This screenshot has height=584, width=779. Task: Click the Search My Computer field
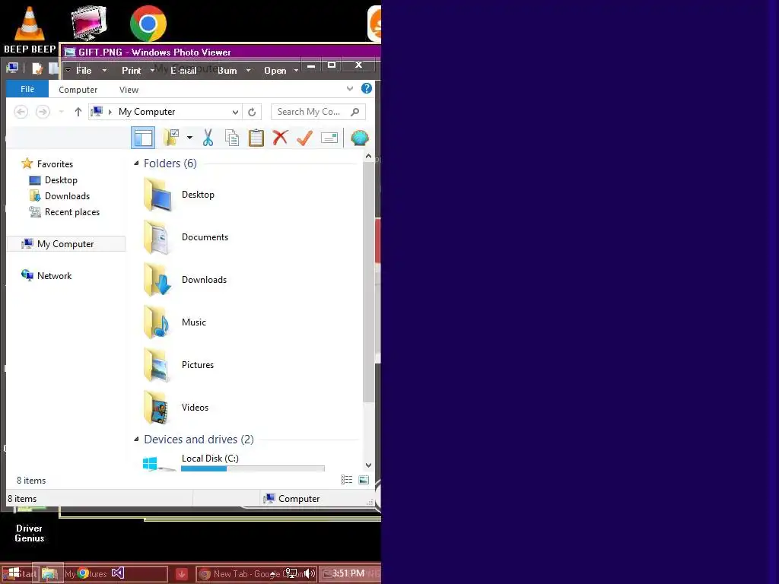(319, 112)
